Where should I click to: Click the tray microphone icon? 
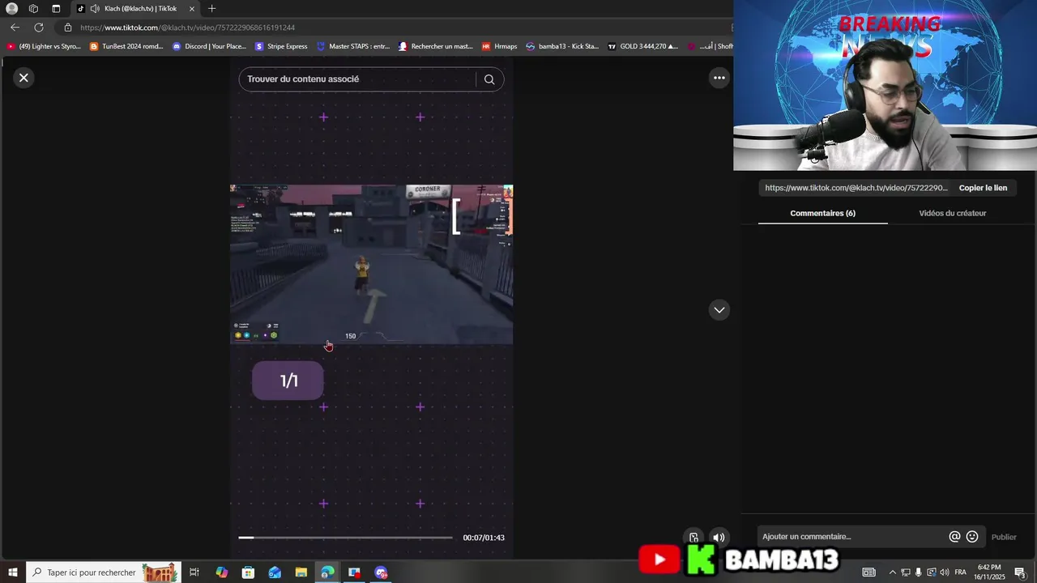tap(918, 572)
